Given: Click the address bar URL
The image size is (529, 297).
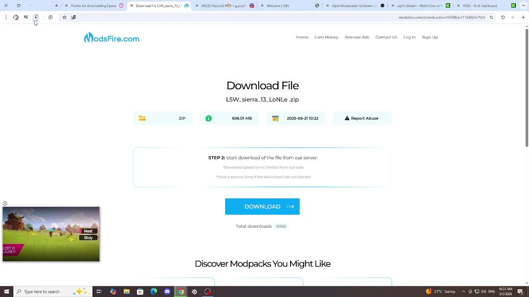Looking at the screenshot, I should coord(441,17).
